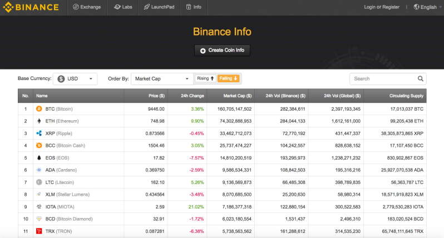
Task: Click the EOS coin icon
Action: (x=39, y=157)
